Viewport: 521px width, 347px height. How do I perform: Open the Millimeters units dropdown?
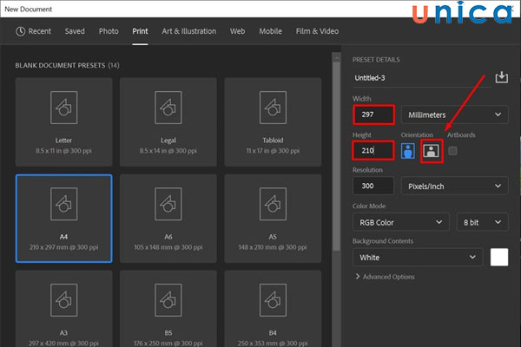click(x=455, y=115)
